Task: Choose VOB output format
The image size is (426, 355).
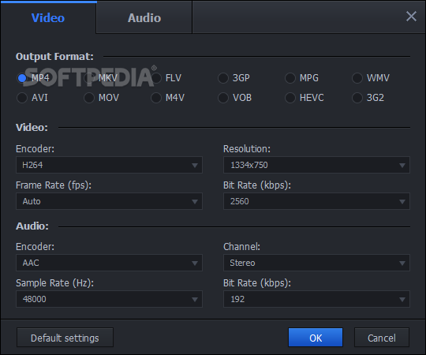Action: click(235, 98)
